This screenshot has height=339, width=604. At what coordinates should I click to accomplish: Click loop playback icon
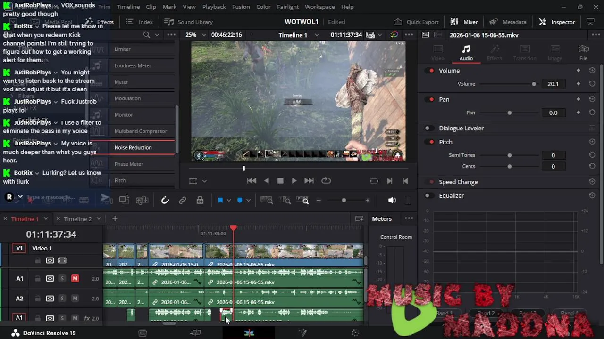326,181
